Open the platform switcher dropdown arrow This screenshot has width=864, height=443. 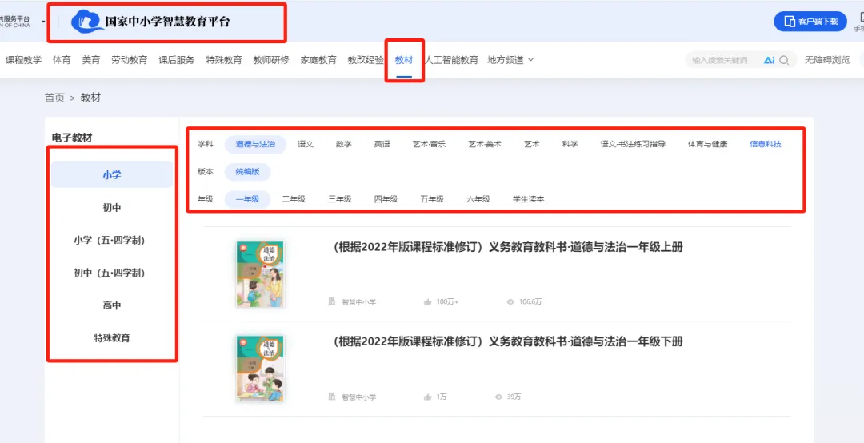[43, 22]
